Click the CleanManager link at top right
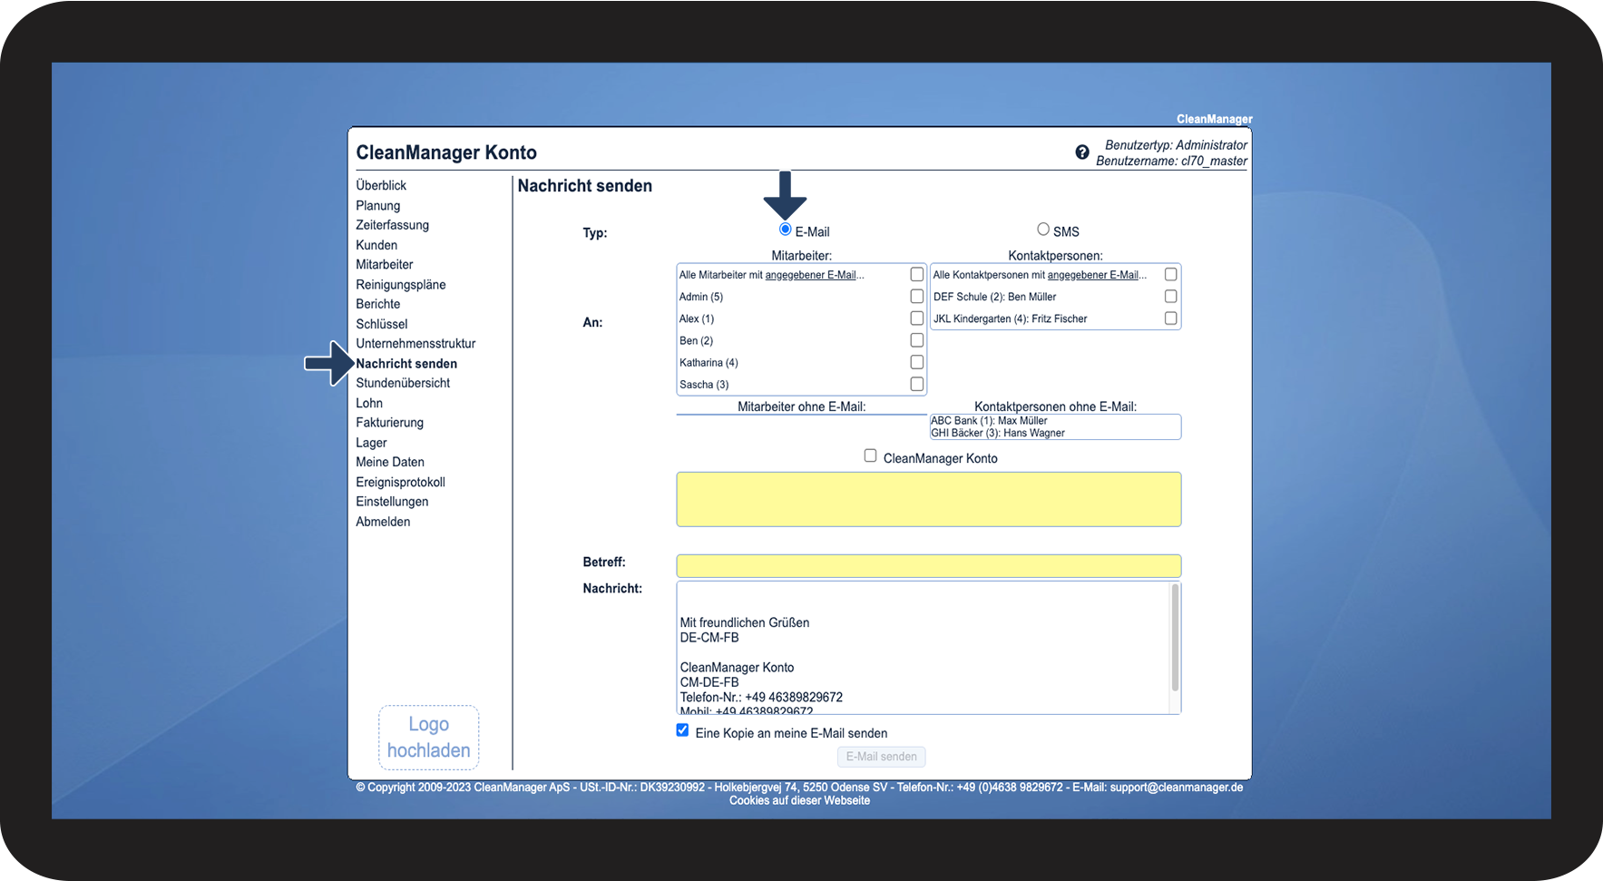This screenshot has height=881, width=1603. [x=1214, y=119]
